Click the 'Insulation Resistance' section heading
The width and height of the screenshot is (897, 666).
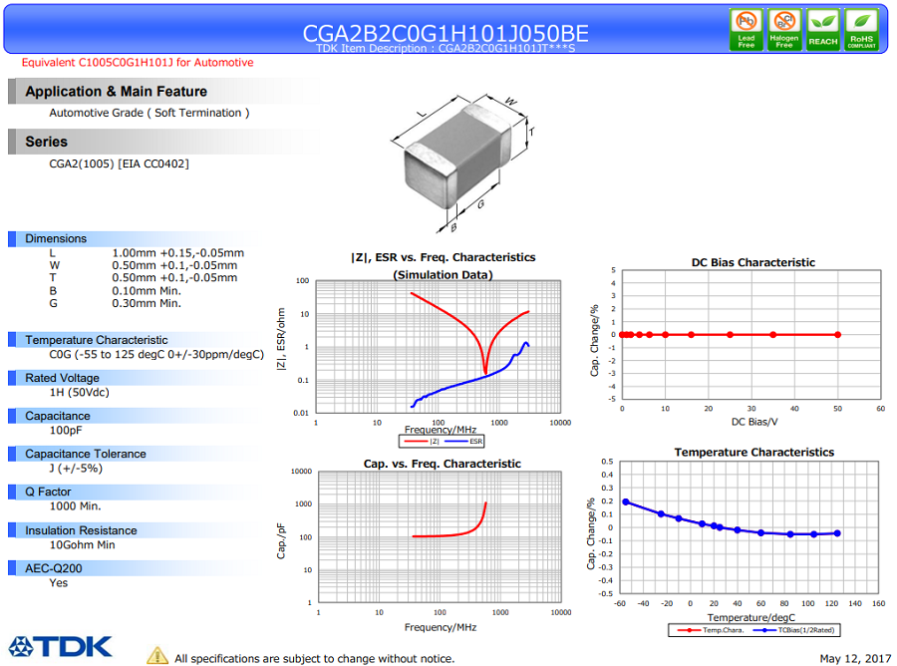tap(82, 530)
